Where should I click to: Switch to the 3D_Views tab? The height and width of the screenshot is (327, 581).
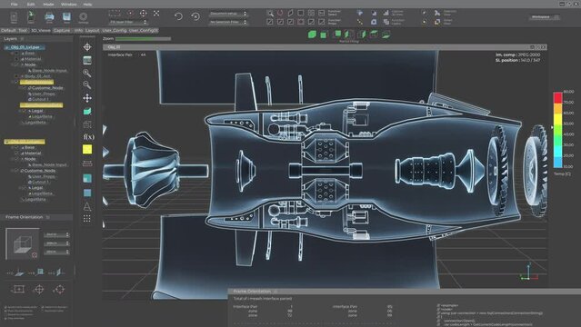point(40,30)
